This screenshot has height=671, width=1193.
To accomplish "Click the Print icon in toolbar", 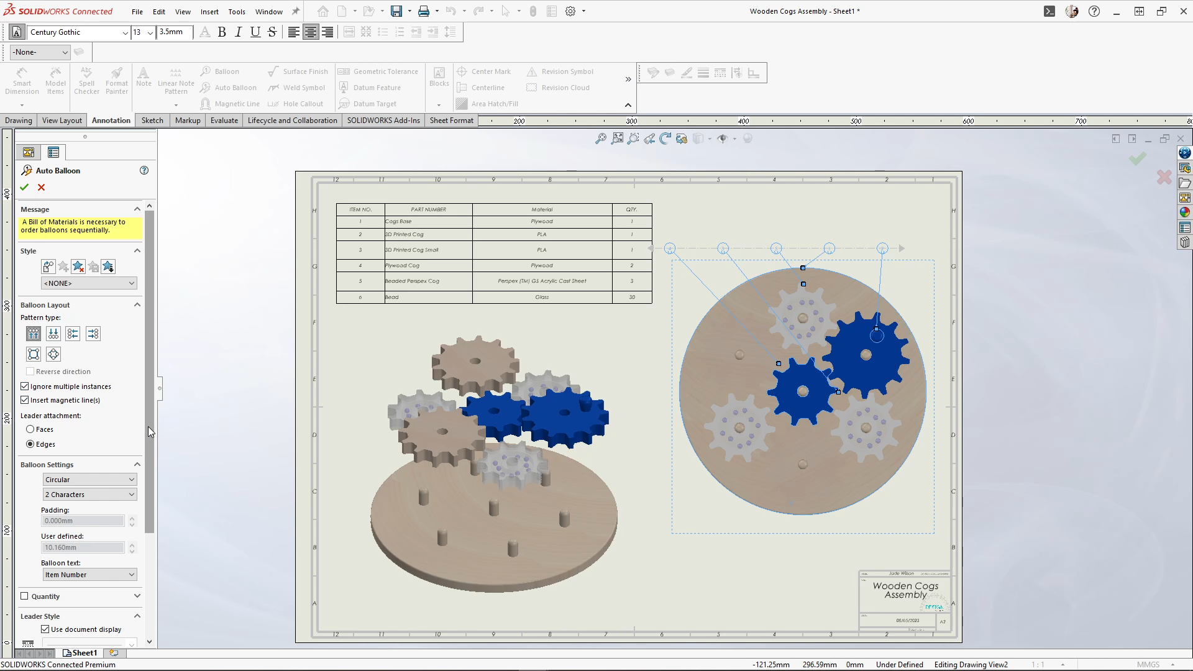I will 424,11.
